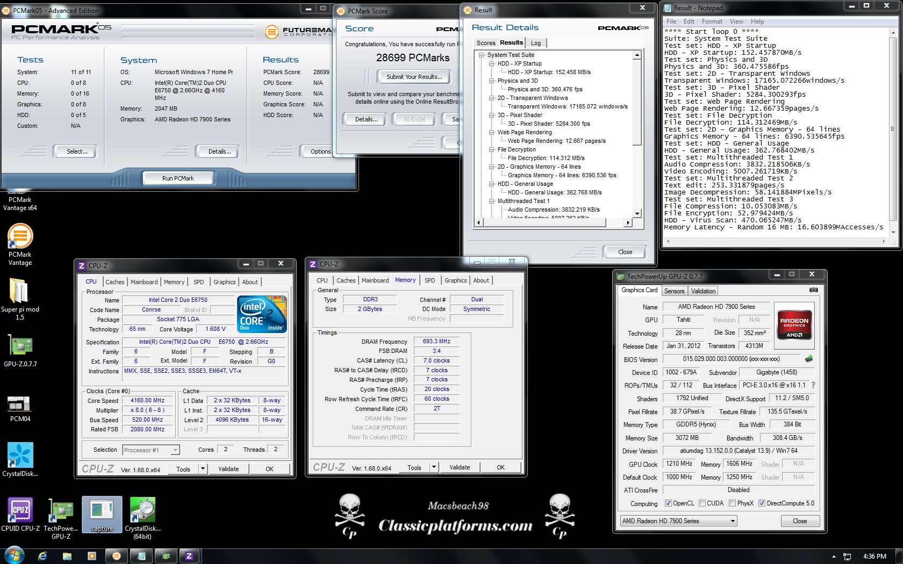Screen dimensions: 903x564
Task: Click the GPU-Z screenshot camera icon
Action: [x=813, y=290]
